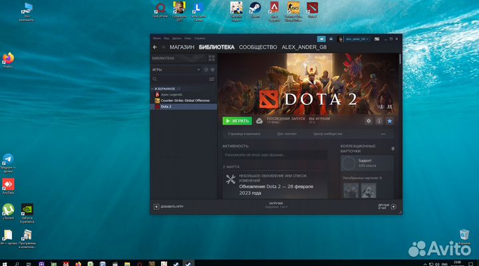This screenshot has height=266, width=479.
Task: Open the МАГАЗИН tab
Action: click(x=182, y=47)
